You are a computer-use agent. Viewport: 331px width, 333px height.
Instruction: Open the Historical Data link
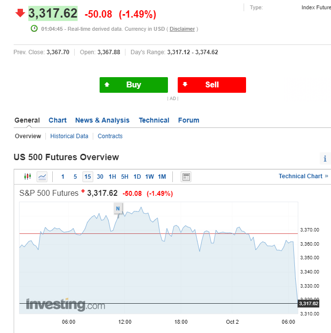[69, 136]
